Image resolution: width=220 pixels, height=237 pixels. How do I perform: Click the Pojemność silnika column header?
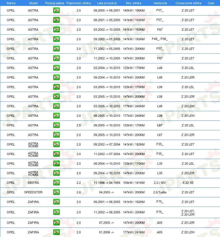tap(78, 3)
